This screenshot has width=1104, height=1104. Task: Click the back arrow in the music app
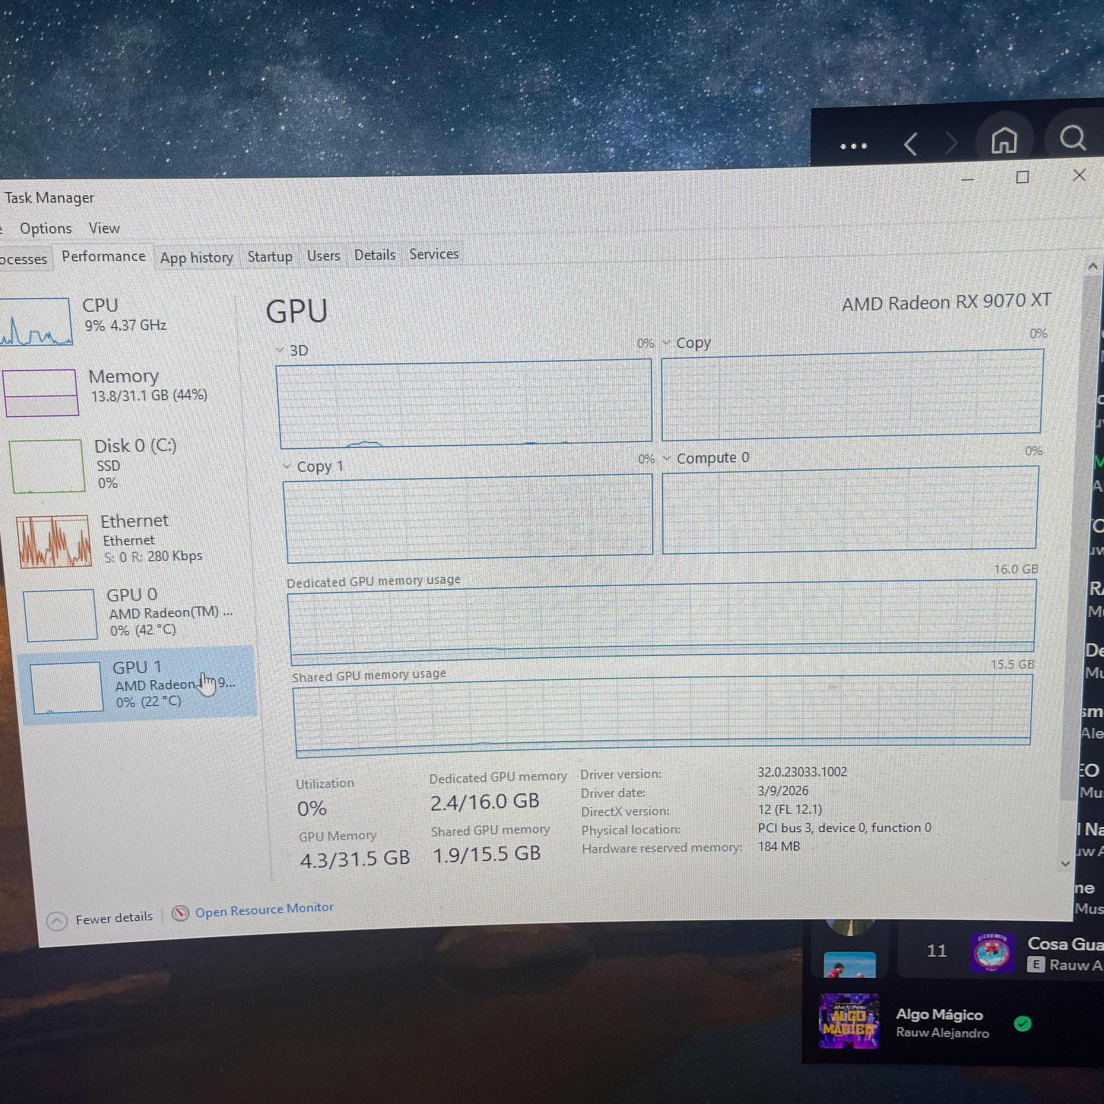(x=911, y=144)
